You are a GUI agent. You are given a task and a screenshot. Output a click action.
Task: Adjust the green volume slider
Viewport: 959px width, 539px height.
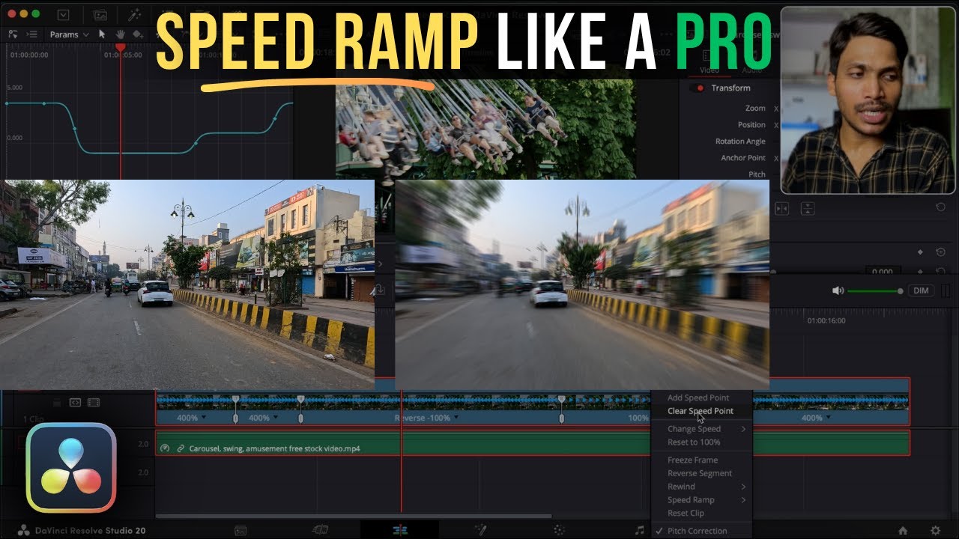[874, 291]
